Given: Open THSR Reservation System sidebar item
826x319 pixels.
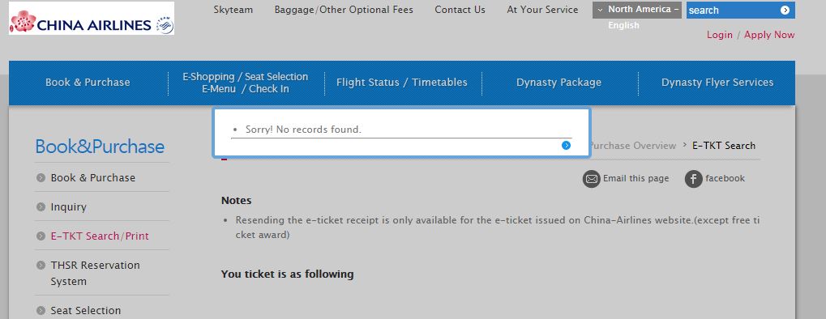Looking at the screenshot, I should (x=96, y=273).
